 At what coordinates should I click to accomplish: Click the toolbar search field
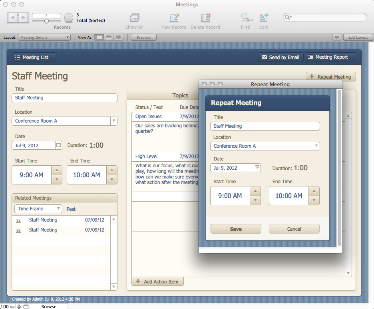[324, 18]
